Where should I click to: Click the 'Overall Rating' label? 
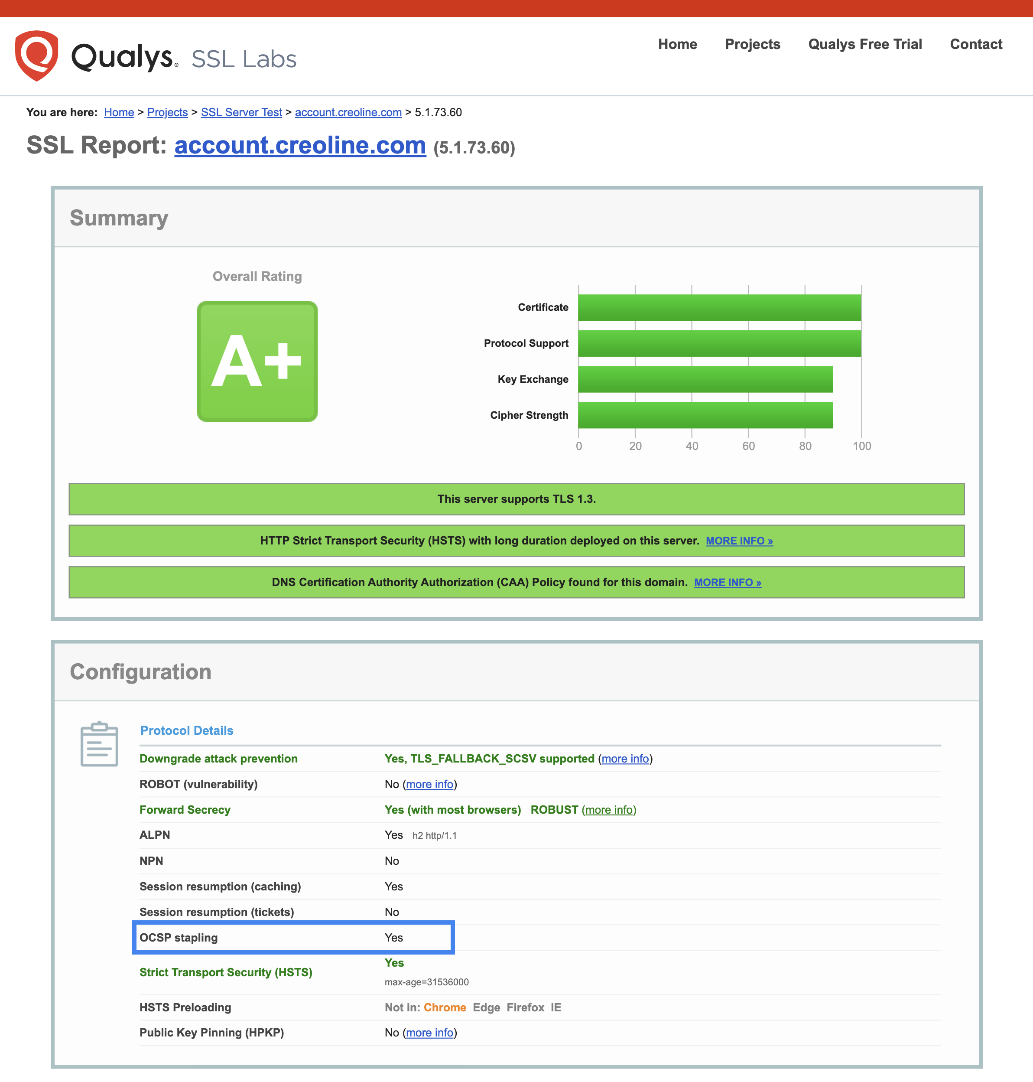(x=257, y=277)
